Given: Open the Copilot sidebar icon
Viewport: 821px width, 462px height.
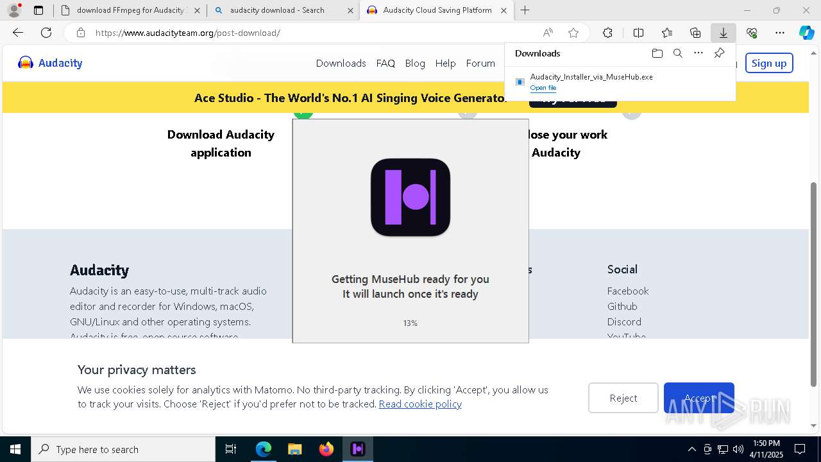Looking at the screenshot, I should [x=806, y=33].
